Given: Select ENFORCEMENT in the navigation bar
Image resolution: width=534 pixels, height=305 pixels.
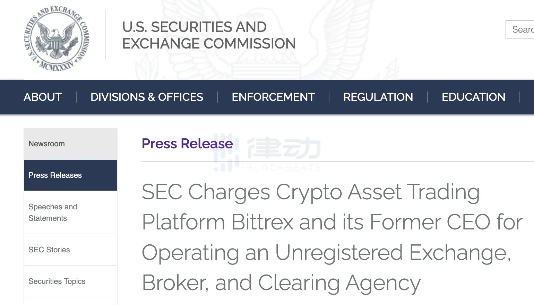Looking at the screenshot, I should tap(273, 97).
